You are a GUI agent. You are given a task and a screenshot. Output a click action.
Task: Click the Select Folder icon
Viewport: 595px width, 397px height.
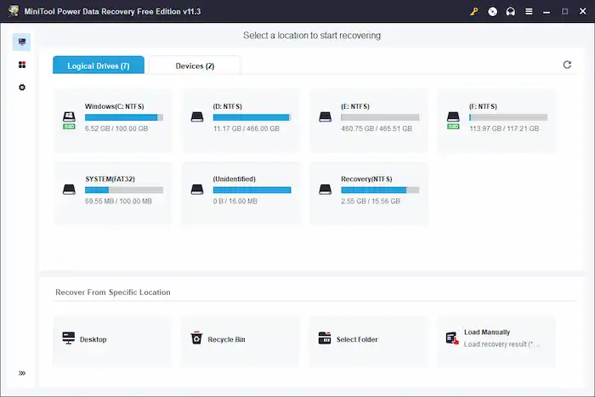325,337
